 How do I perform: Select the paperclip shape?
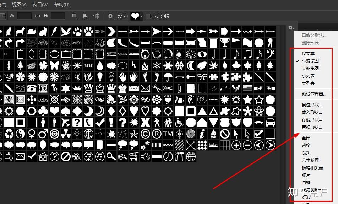click(x=179, y=88)
